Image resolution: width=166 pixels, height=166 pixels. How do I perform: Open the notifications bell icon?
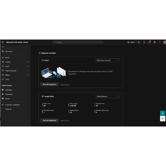point(149,42)
